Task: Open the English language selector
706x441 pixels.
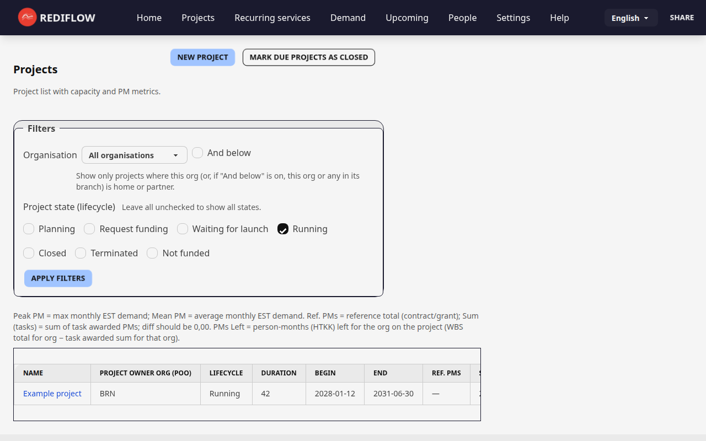Action: click(630, 17)
